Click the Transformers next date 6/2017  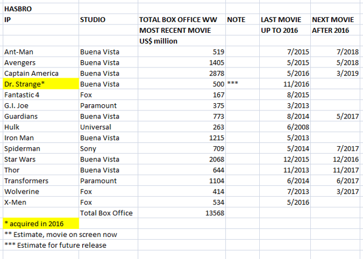tap(335, 181)
